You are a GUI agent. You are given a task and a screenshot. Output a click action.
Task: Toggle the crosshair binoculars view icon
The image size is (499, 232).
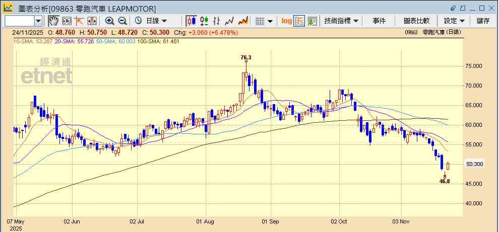[x=66, y=21]
